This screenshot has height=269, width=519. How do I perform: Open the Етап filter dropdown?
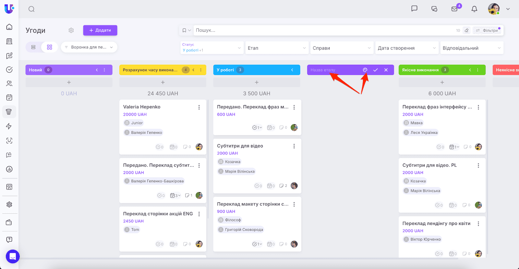[x=277, y=48]
